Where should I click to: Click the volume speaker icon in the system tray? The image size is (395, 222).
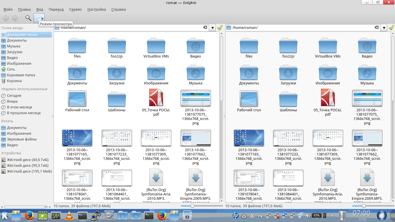(308, 216)
